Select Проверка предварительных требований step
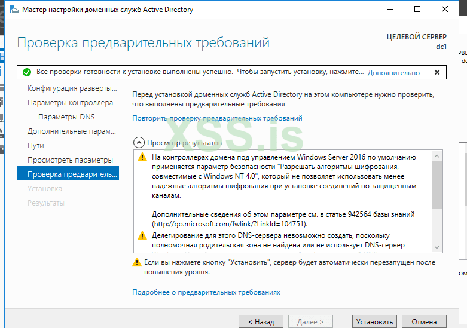 [x=68, y=174]
